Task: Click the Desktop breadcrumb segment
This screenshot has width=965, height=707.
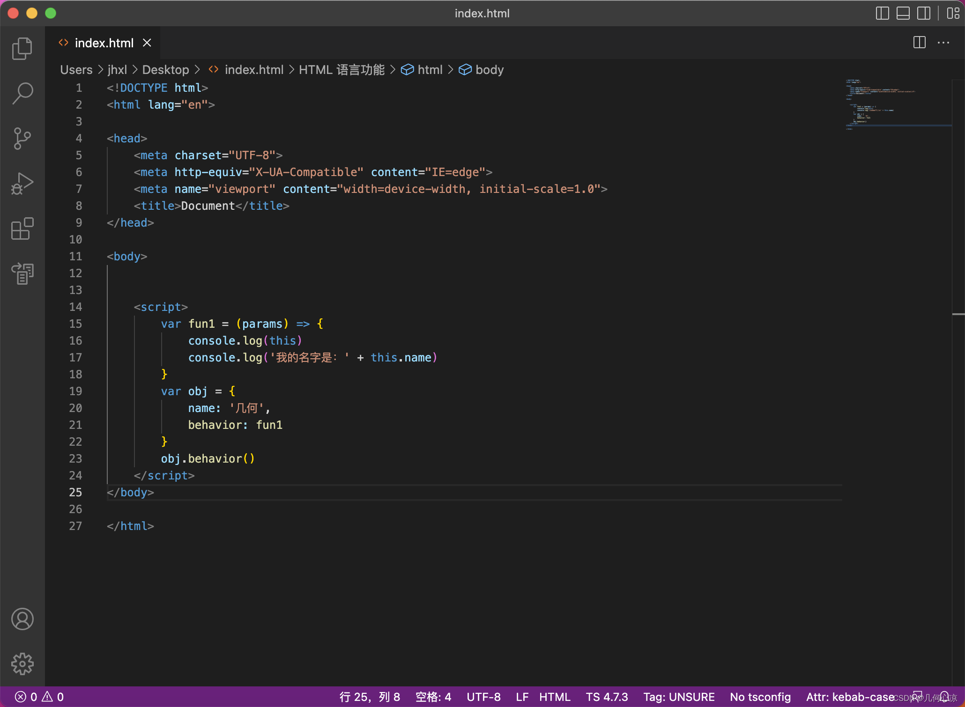Action: click(x=165, y=70)
